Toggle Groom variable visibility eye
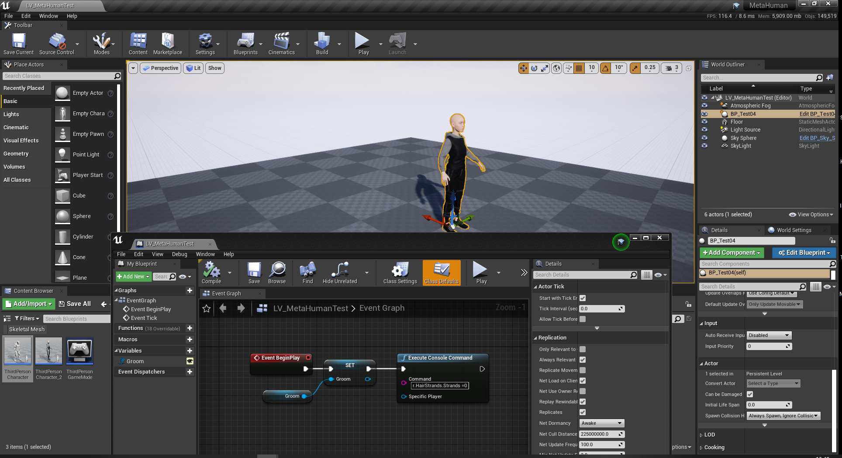842x458 pixels. tap(190, 361)
